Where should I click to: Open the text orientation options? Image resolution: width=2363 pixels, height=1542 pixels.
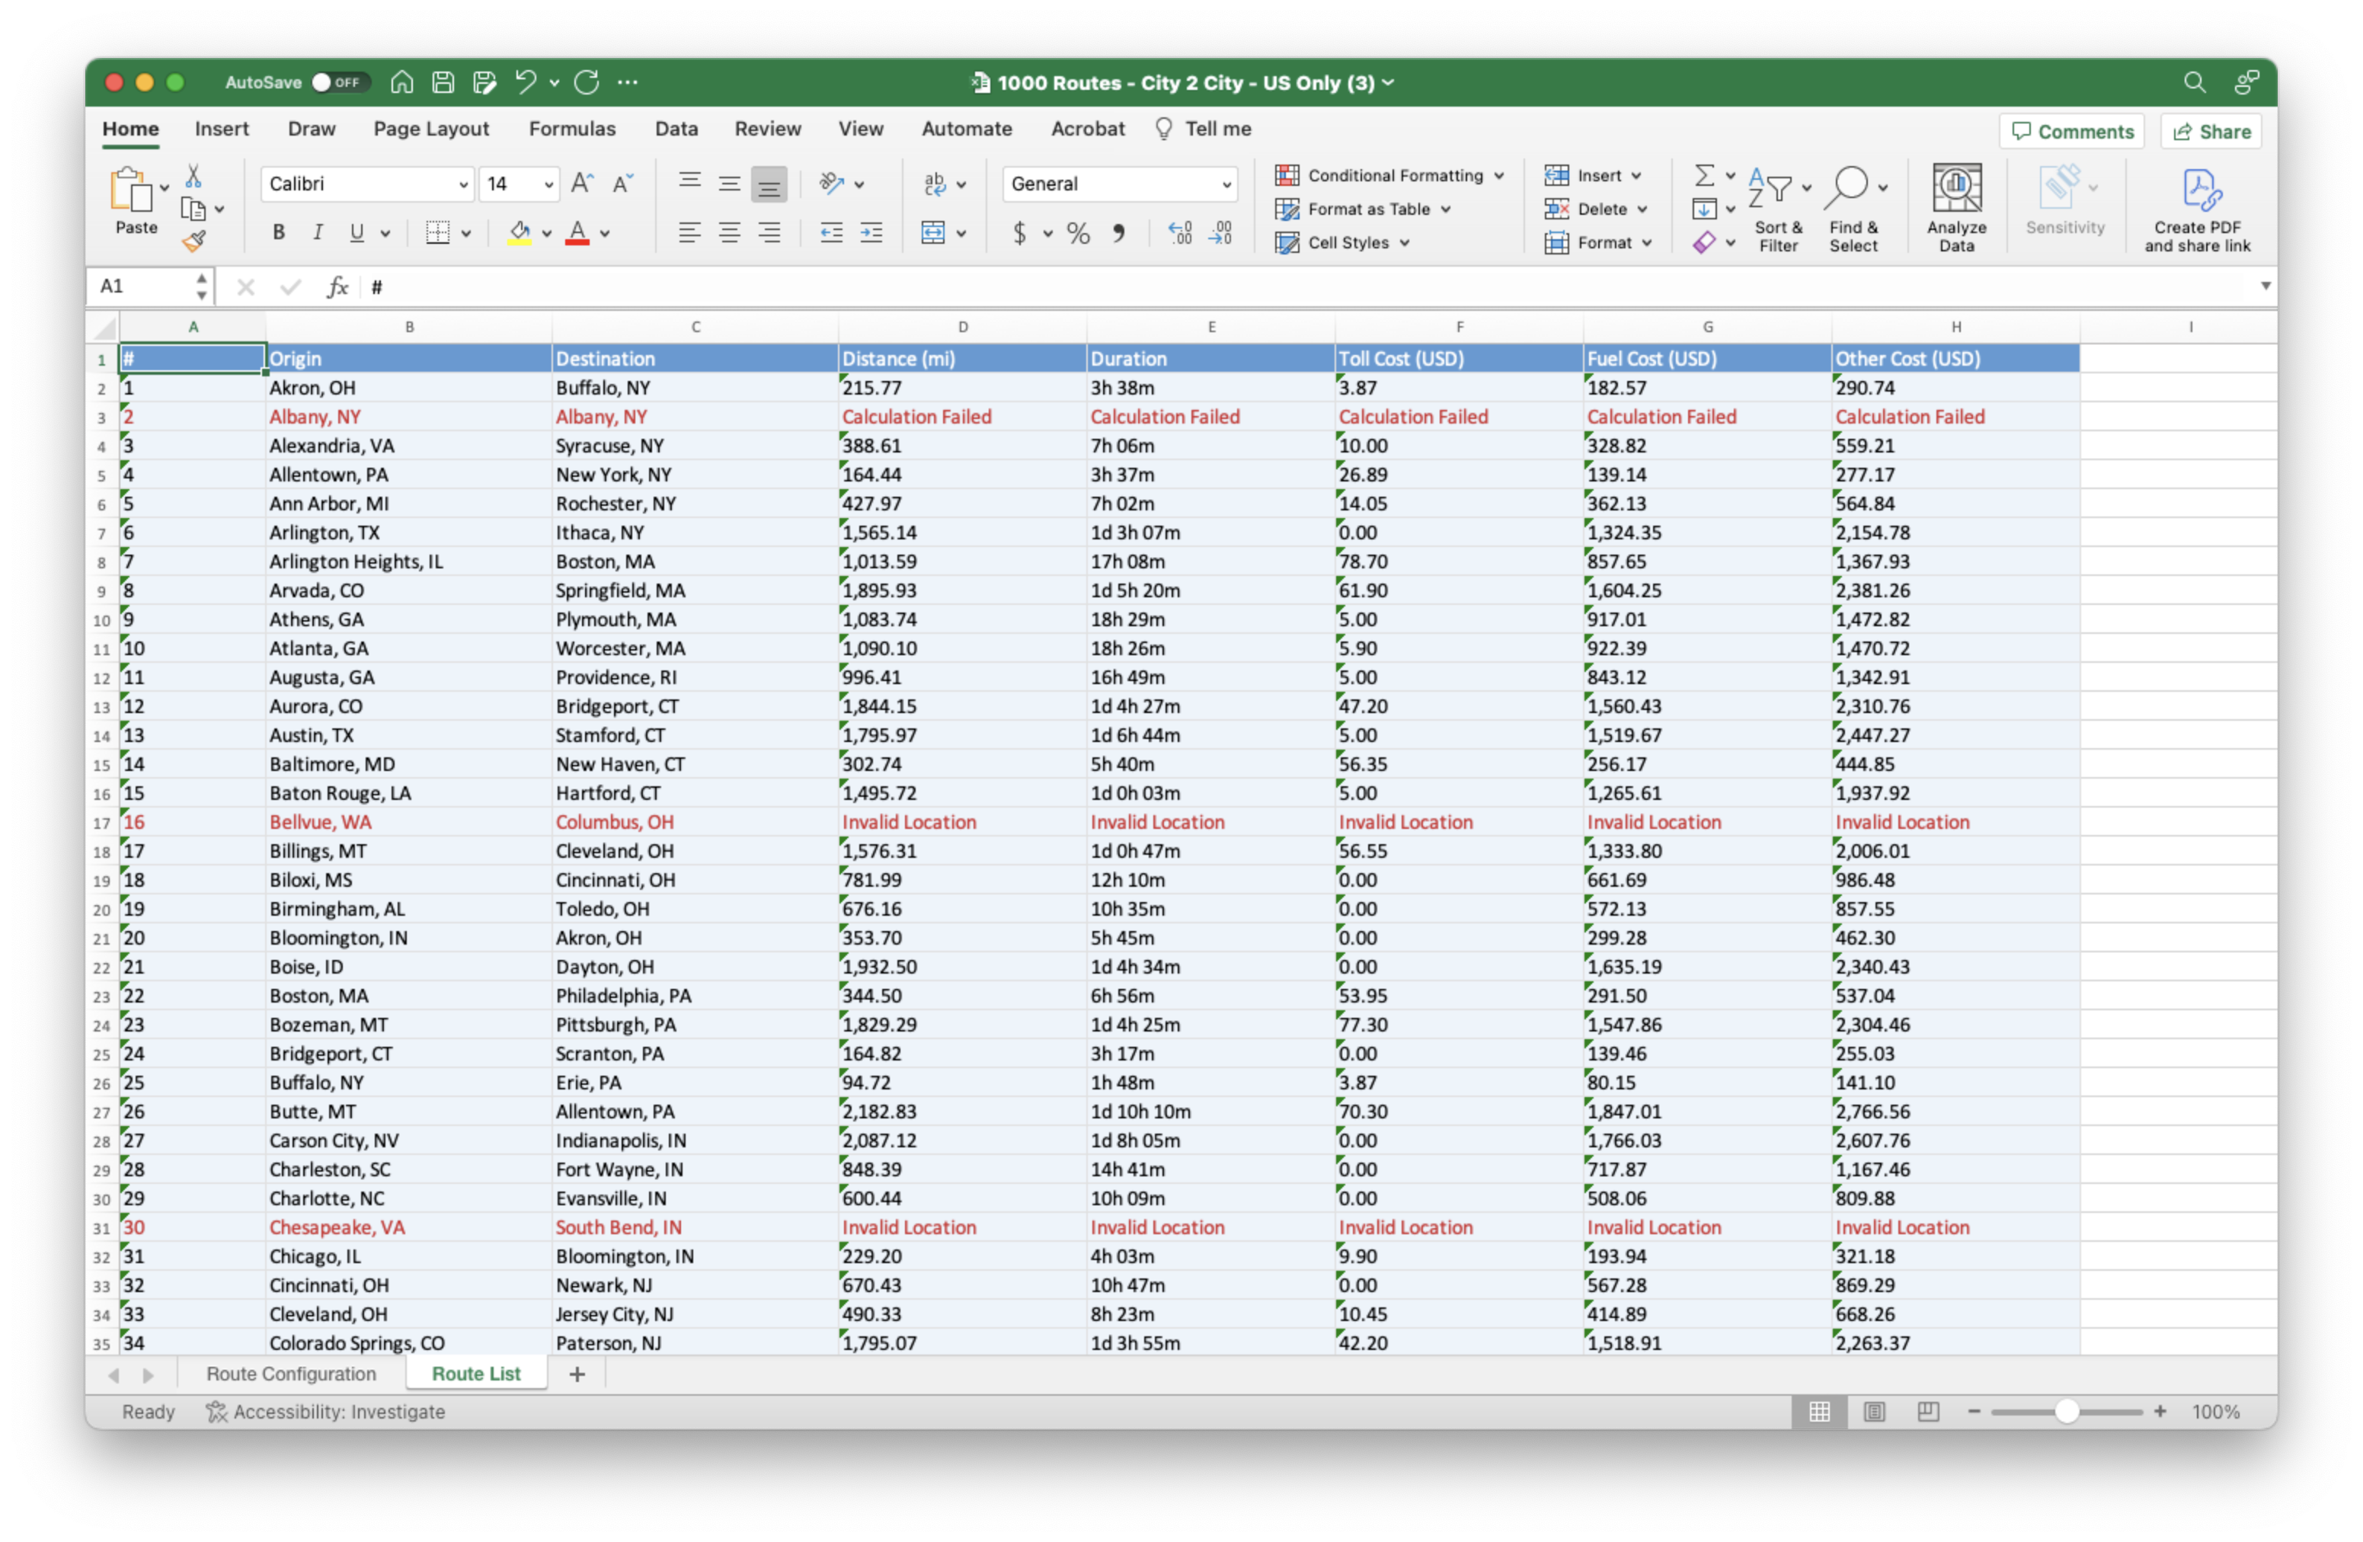click(x=832, y=184)
